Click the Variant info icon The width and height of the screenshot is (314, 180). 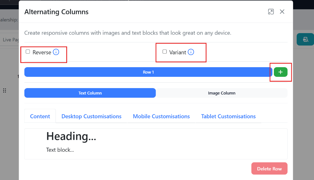(x=191, y=52)
